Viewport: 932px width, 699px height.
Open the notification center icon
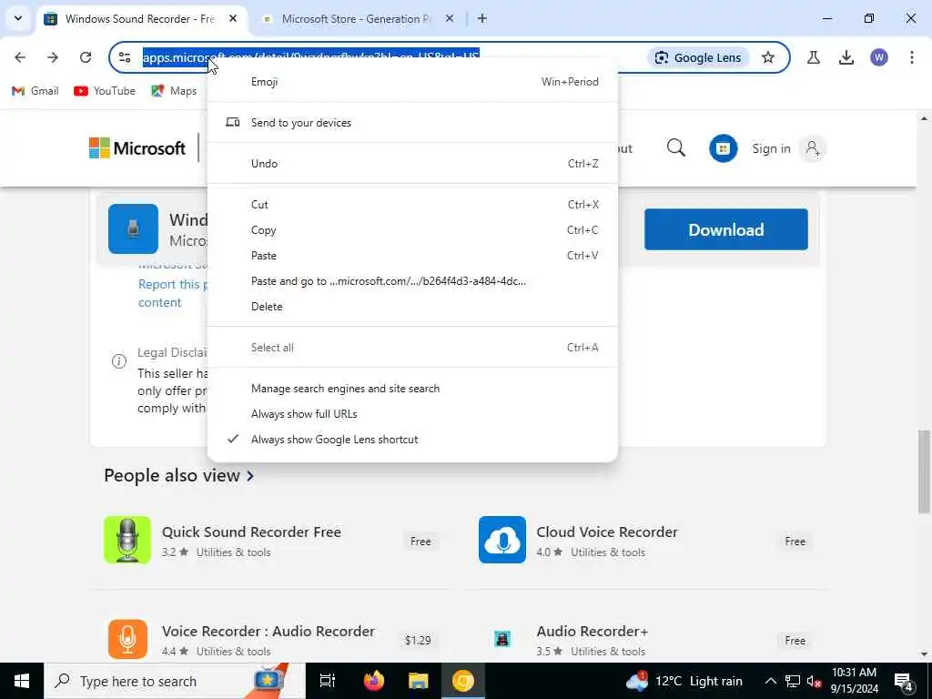coord(904,682)
